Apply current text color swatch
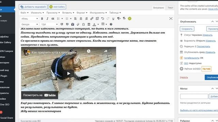 (94, 24)
